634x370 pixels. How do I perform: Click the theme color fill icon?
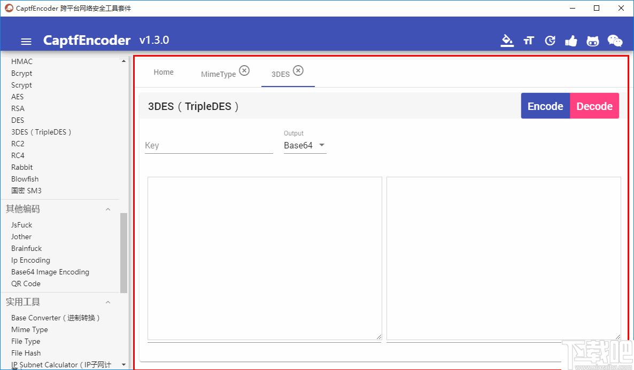(x=507, y=41)
